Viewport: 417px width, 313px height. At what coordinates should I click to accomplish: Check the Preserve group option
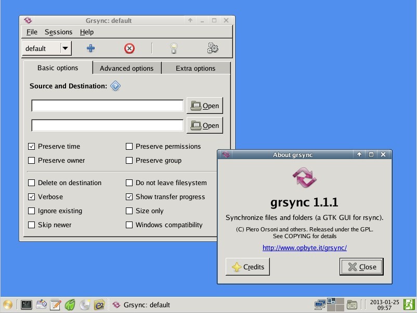129,160
